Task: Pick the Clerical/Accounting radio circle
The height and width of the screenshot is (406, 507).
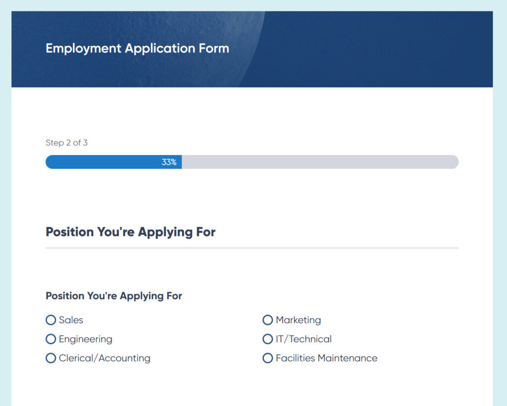Action: 51,358
